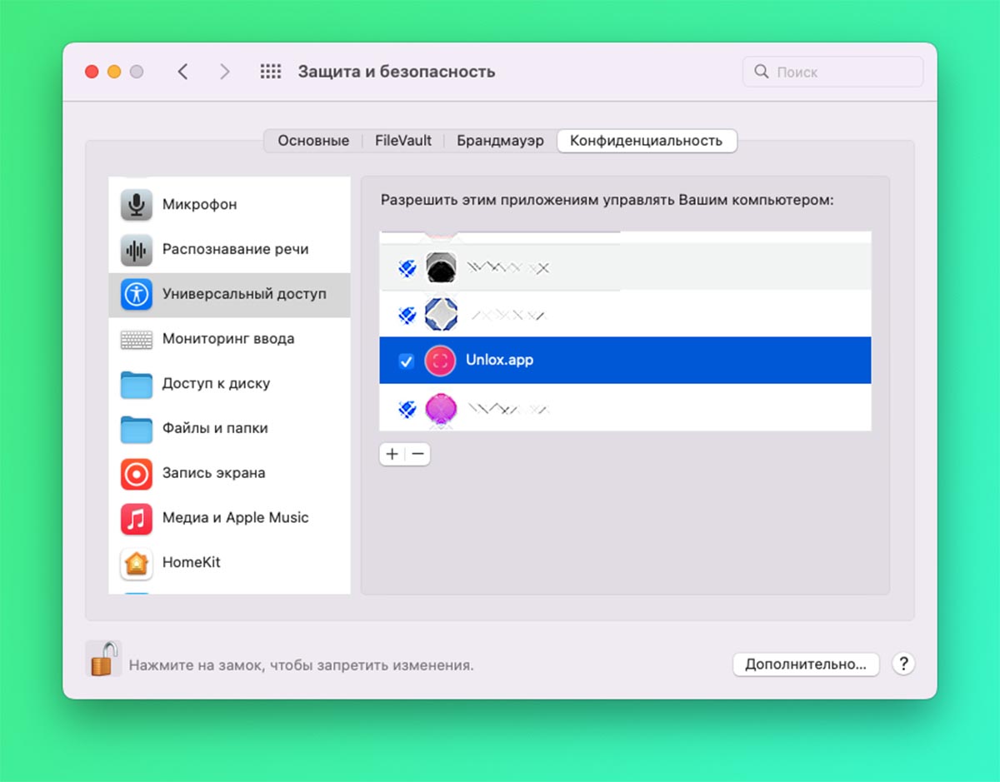Show all preferences grid icon
Image resolution: width=1000 pixels, height=782 pixels.
(x=271, y=72)
